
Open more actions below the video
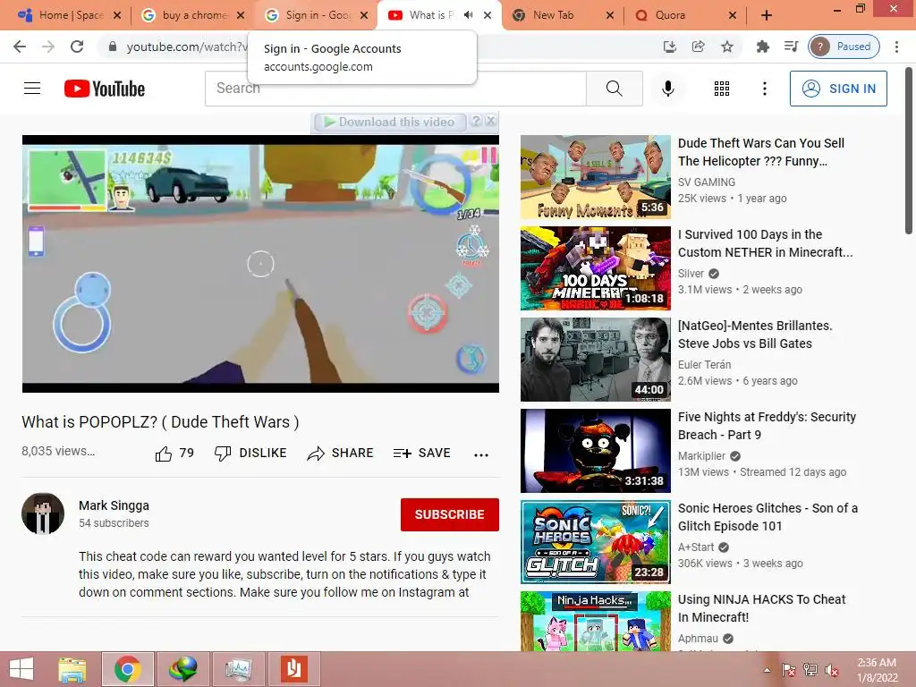coord(481,454)
